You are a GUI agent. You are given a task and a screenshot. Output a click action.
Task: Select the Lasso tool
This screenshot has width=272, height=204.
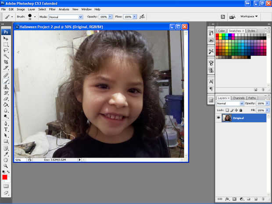tap(6, 50)
